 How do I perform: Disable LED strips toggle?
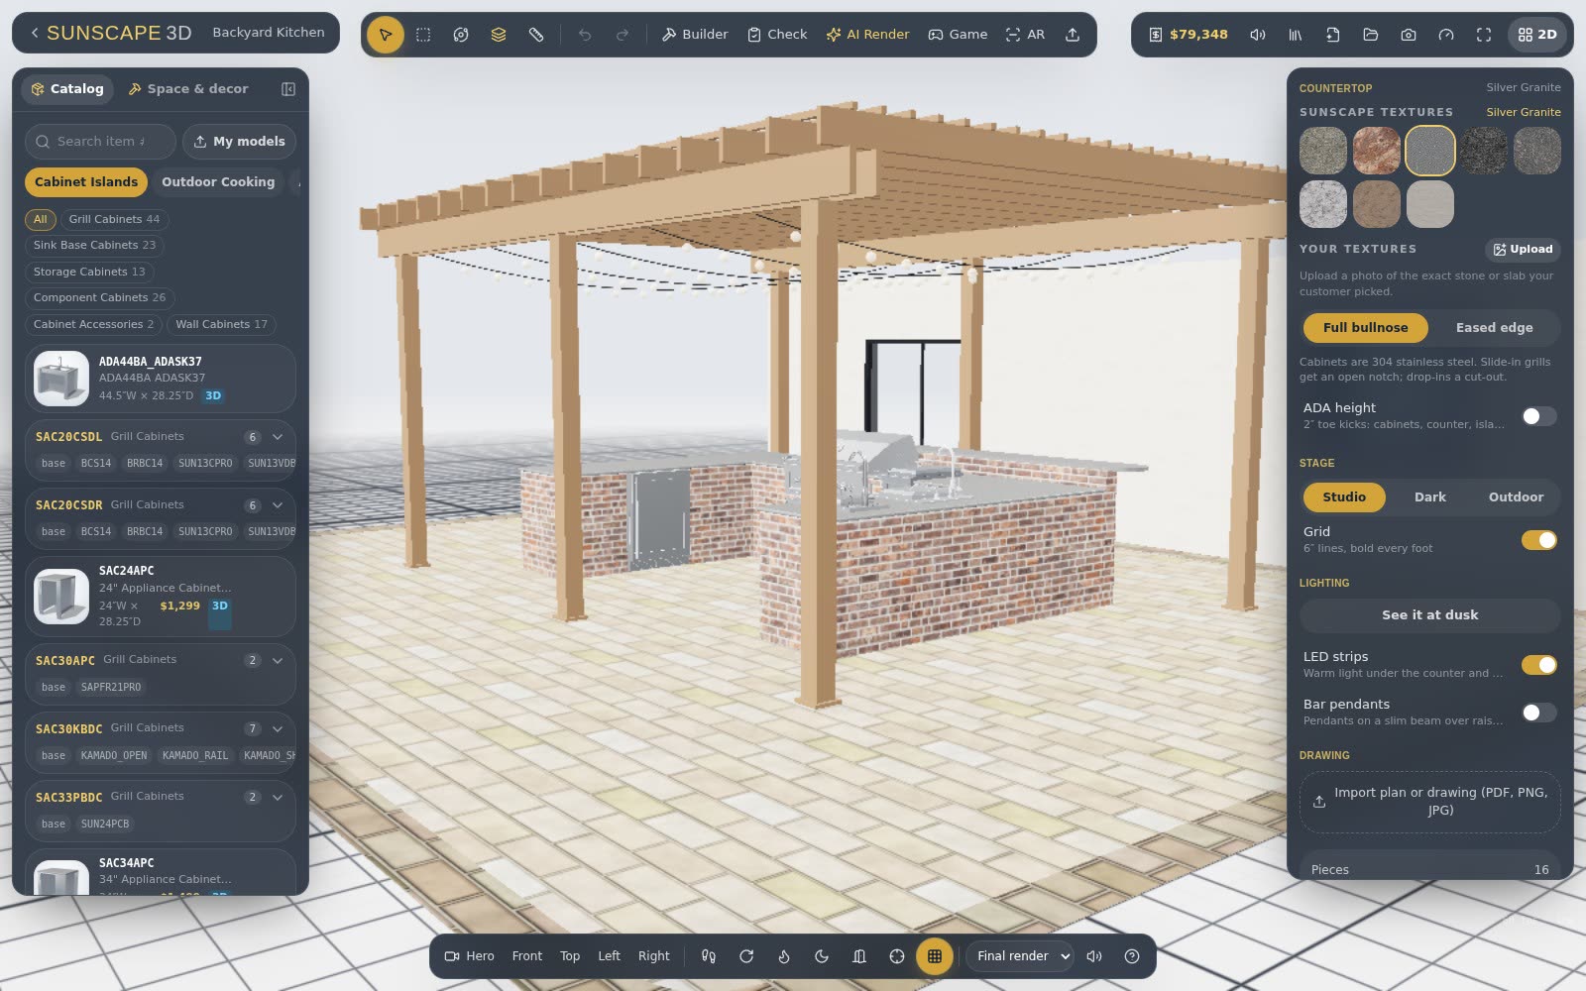[x=1538, y=665]
